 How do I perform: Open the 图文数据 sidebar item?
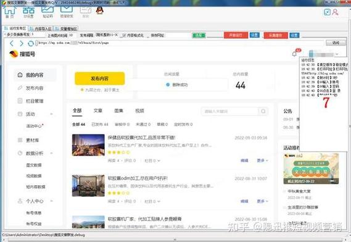coord(34,165)
